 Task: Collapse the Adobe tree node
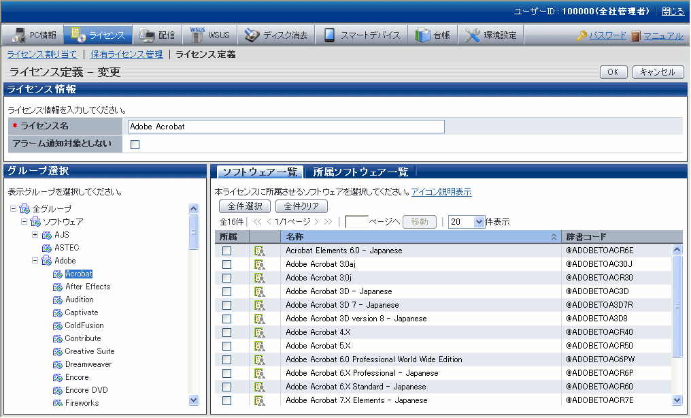(35, 261)
